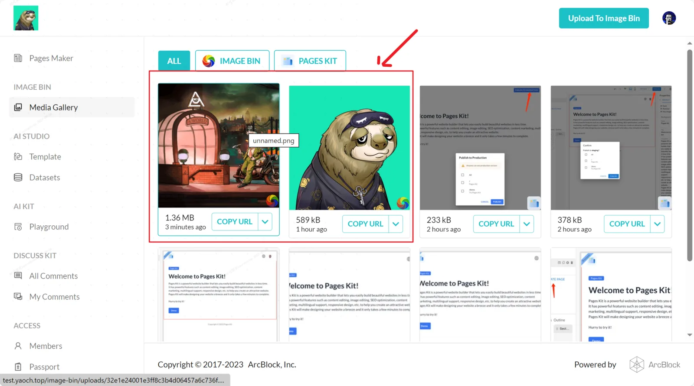Click the Pages Kit badge on the 233 kB image
The image size is (694, 386).
[x=534, y=203]
